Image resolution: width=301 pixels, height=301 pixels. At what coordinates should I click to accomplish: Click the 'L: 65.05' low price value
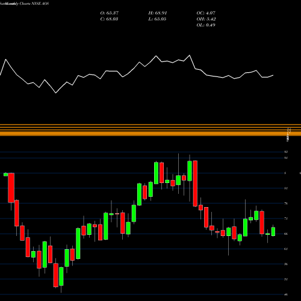pos(157,19)
